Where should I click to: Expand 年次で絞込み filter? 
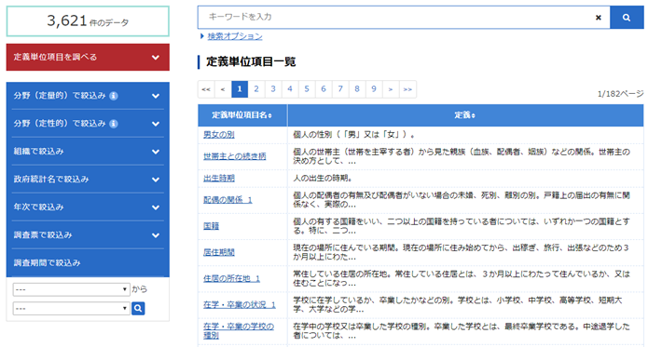click(x=88, y=207)
